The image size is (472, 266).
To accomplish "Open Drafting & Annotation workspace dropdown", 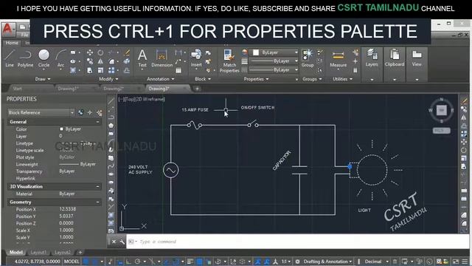I will point(327,262).
